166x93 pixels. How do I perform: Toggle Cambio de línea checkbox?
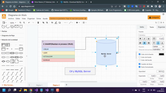coord(140,64)
